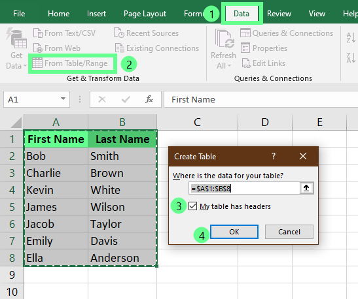The image size is (358, 299).
Task: Click the table data range input field
Action: click(244, 188)
